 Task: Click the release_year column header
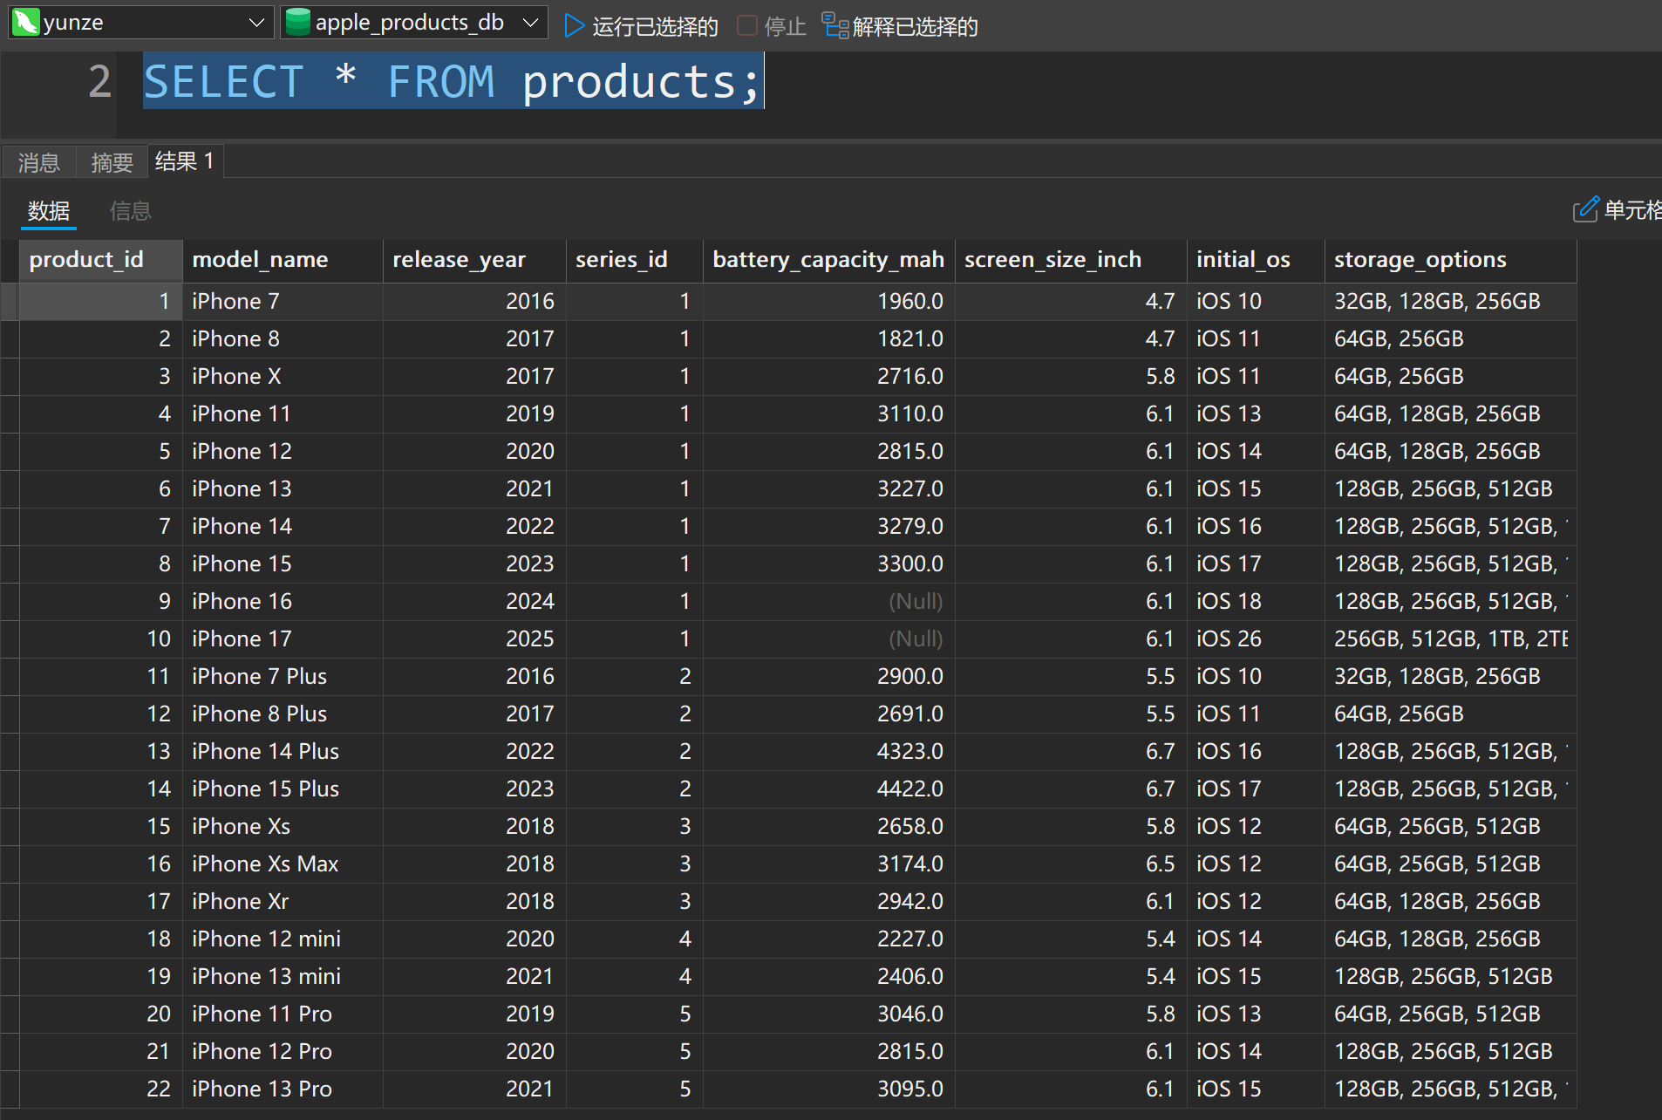click(459, 260)
